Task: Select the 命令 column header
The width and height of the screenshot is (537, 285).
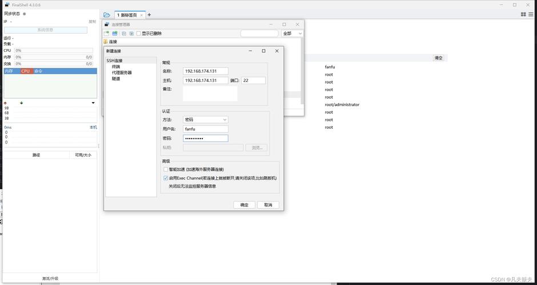Action: tap(38, 71)
